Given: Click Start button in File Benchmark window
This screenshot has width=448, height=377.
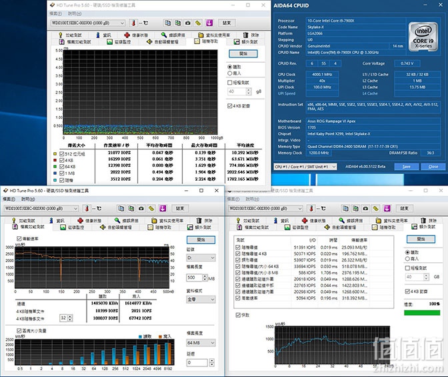Looking at the screenshot, I should point(201,240).
